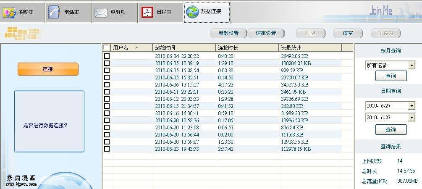Check the row 2010-06-05 15:32:51
This screenshot has height=189, width=422.
[107, 78]
